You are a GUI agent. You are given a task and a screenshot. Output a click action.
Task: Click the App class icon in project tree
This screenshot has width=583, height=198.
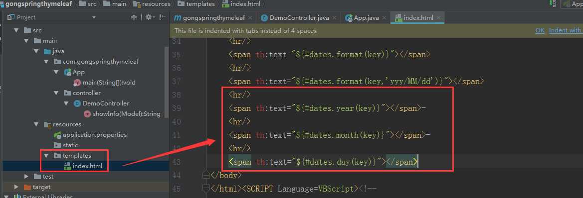pos(68,72)
